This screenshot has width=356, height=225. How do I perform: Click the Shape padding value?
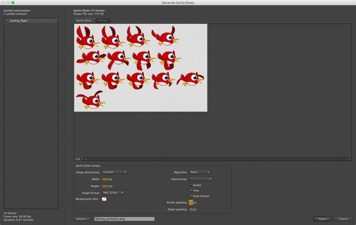(191, 209)
